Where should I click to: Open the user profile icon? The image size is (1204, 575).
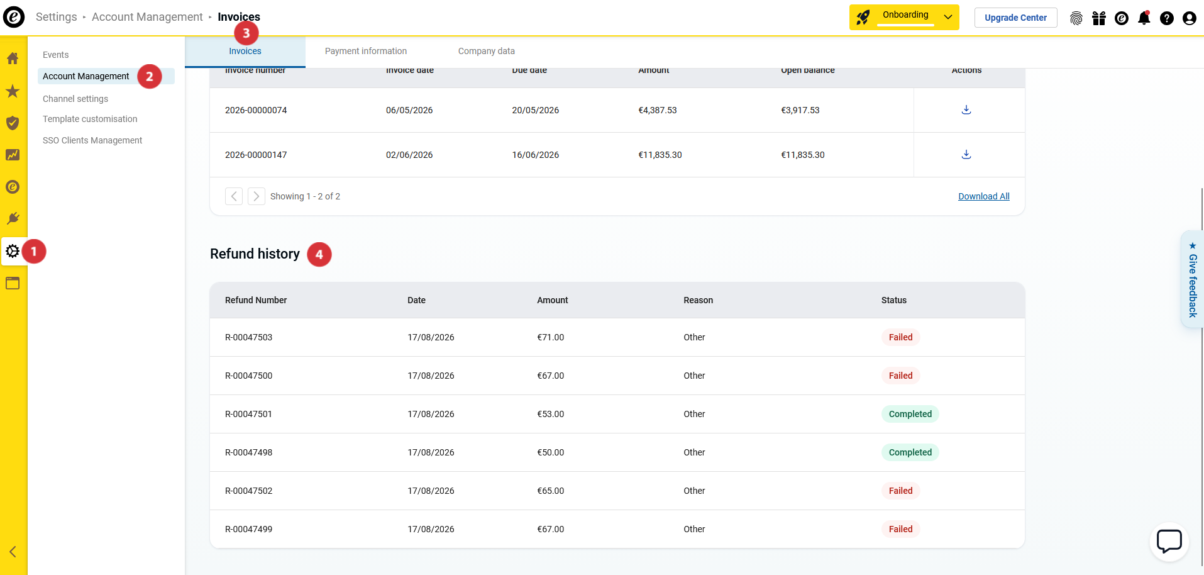click(x=1190, y=18)
